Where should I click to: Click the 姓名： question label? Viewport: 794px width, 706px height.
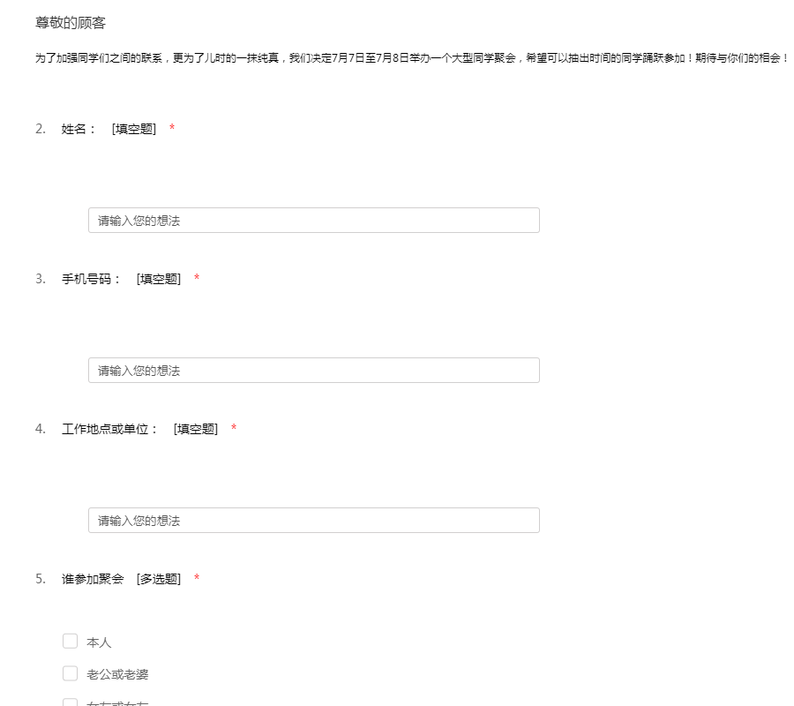(79, 129)
